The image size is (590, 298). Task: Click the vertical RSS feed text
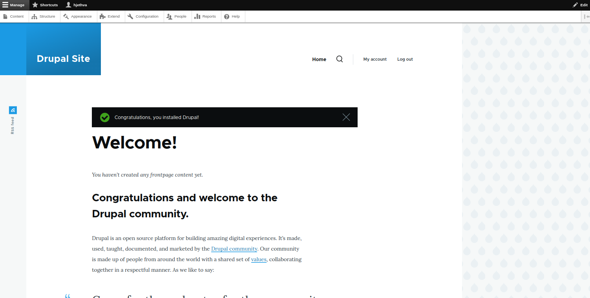pyautogui.click(x=13, y=125)
